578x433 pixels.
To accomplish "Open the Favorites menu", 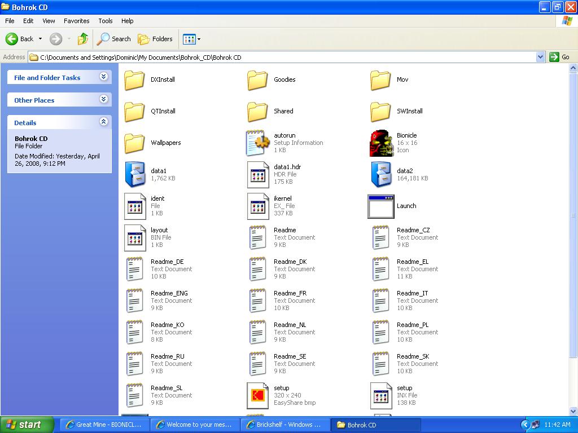I will (x=76, y=21).
